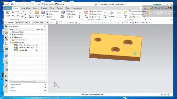Switch to the Curve ribbon tab
This screenshot has width=177, height=99.
point(35,8)
